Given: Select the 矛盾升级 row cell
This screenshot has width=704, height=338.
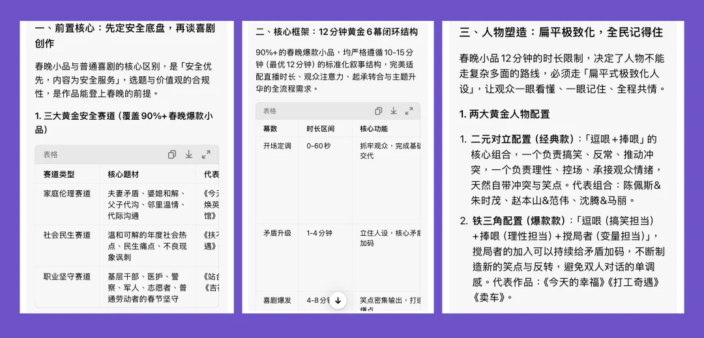Looking at the screenshot, I should click(x=277, y=232).
